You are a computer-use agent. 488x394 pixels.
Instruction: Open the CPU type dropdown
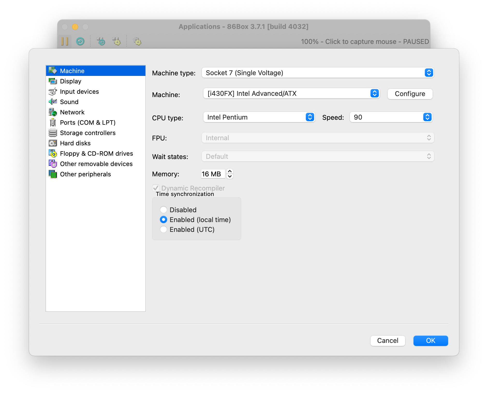(x=309, y=117)
